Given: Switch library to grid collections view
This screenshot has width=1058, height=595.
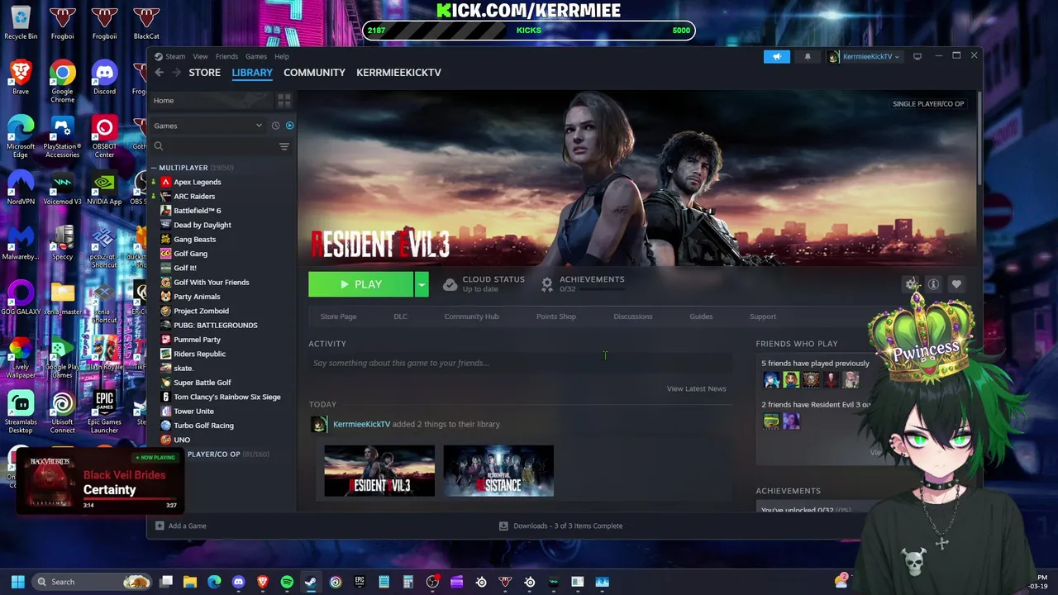Looking at the screenshot, I should tap(284, 101).
